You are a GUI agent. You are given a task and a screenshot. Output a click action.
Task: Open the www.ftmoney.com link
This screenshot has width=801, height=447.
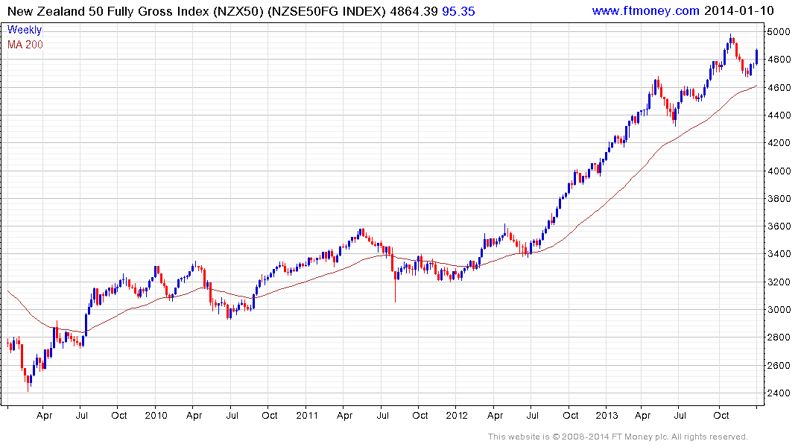[646, 10]
